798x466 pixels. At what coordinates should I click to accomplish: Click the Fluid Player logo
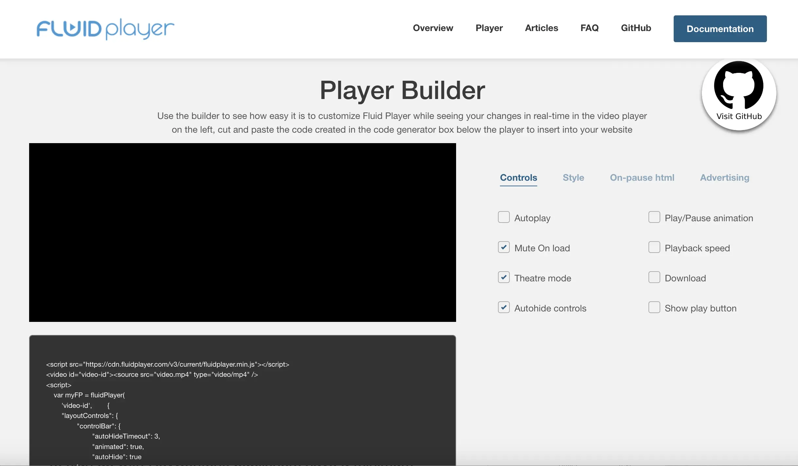click(x=105, y=29)
